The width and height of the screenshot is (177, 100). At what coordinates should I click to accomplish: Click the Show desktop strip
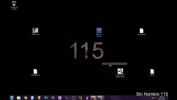coord(167,98)
